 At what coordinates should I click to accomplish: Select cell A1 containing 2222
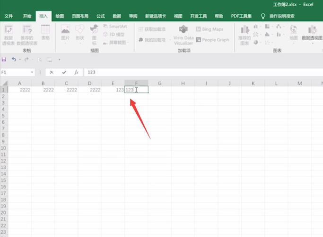(x=19, y=90)
